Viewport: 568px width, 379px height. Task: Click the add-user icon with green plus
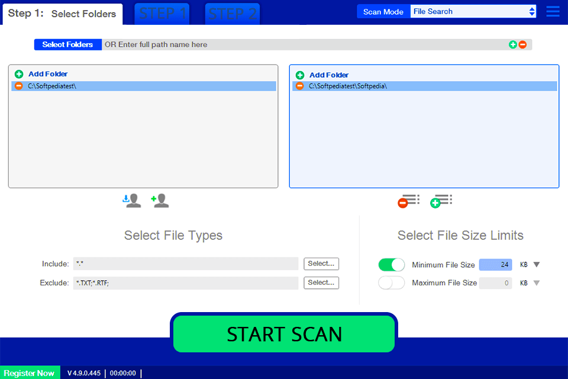[x=159, y=200]
